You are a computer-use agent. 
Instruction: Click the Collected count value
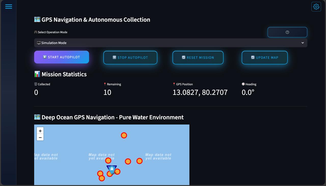(36, 92)
